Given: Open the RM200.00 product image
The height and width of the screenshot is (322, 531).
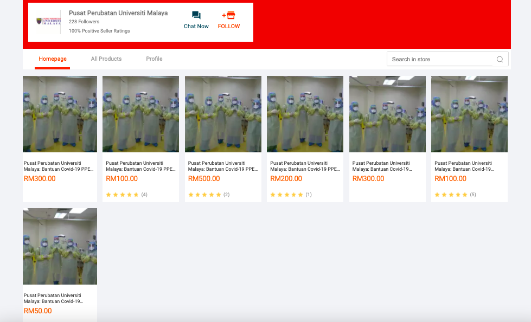Looking at the screenshot, I should coord(305,114).
